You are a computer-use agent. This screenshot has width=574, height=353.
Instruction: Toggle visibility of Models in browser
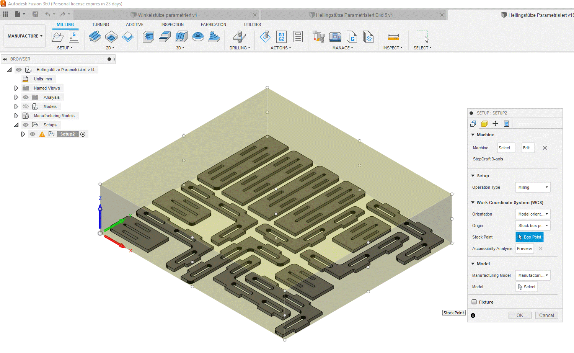[x=26, y=106]
